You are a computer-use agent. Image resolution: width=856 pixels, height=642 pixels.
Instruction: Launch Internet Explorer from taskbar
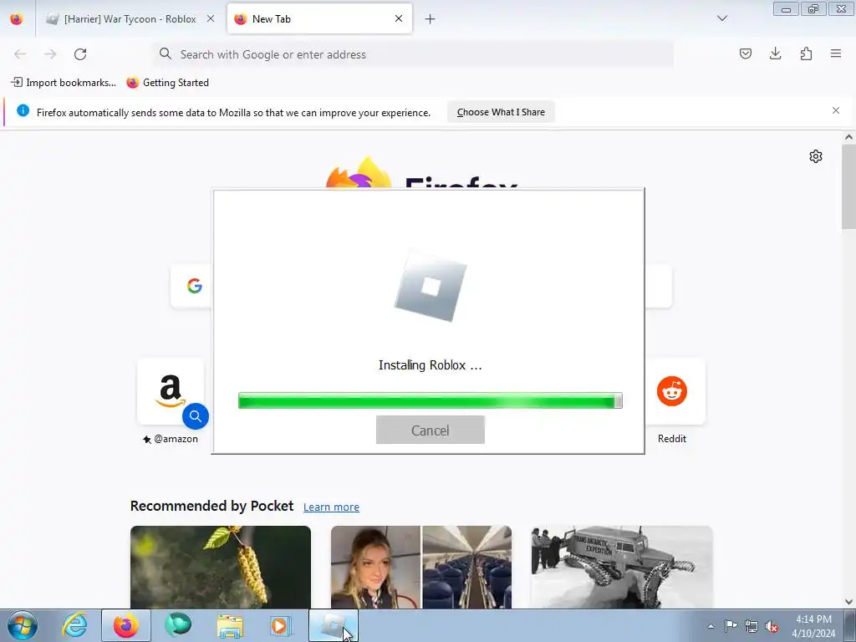(x=74, y=625)
